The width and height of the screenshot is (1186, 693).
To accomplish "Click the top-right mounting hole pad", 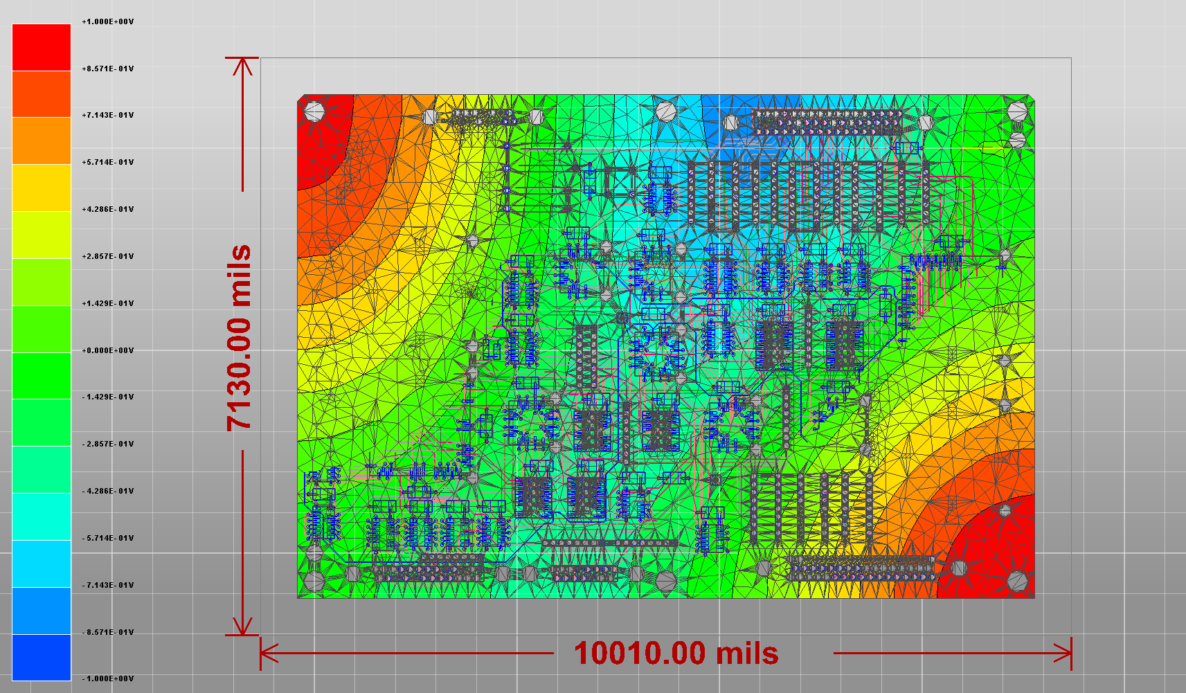I will pyautogui.click(x=1018, y=111).
